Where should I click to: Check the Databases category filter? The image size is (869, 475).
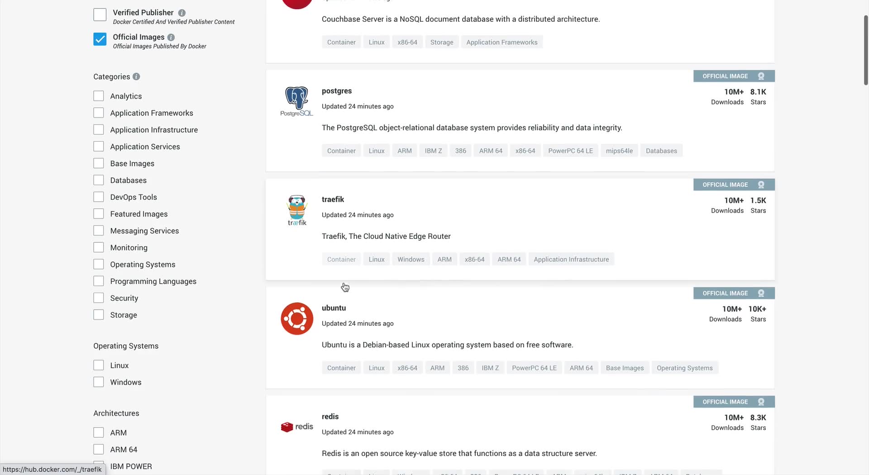99,180
